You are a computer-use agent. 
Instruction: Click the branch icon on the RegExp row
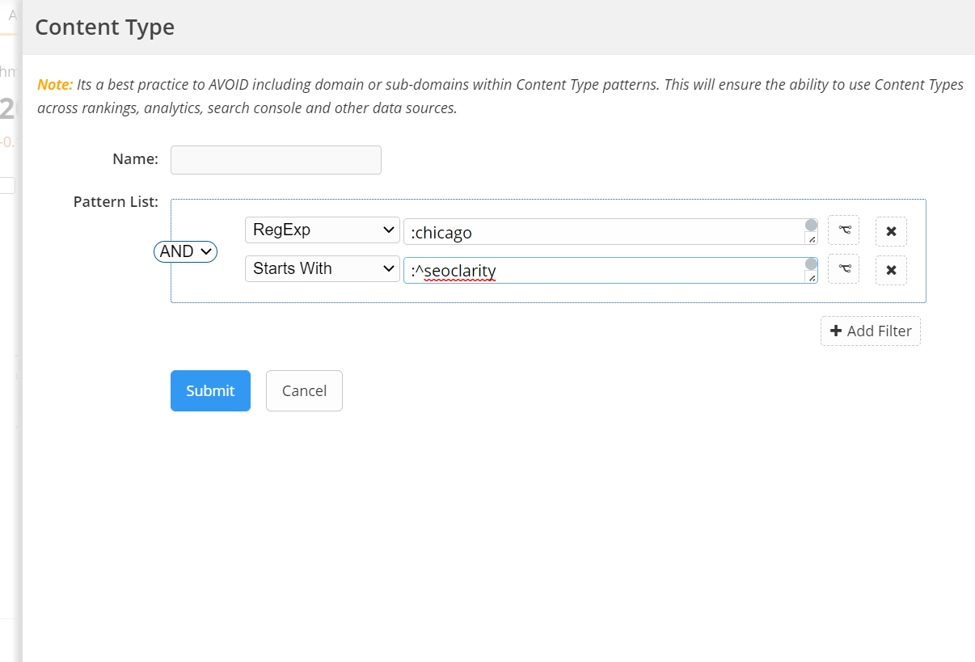(x=843, y=230)
